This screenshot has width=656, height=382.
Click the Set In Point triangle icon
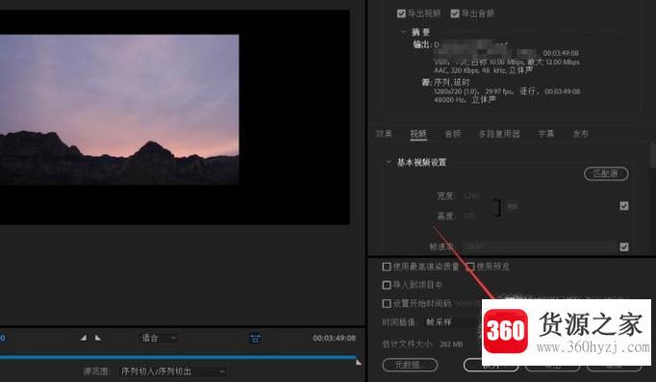coord(84,337)
